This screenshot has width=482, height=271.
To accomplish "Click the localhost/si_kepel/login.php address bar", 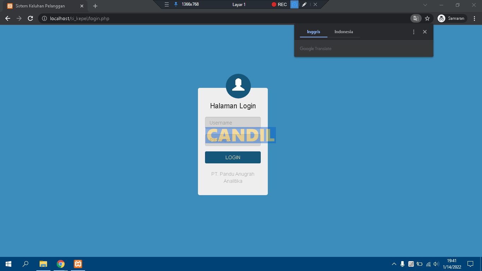I will 224,18.
